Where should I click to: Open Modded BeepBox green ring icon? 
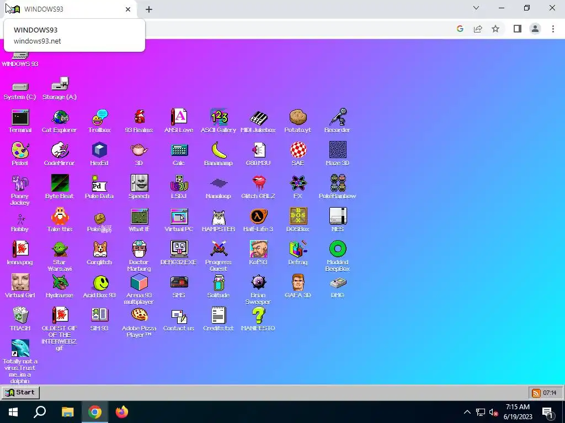tap(338, 250)
